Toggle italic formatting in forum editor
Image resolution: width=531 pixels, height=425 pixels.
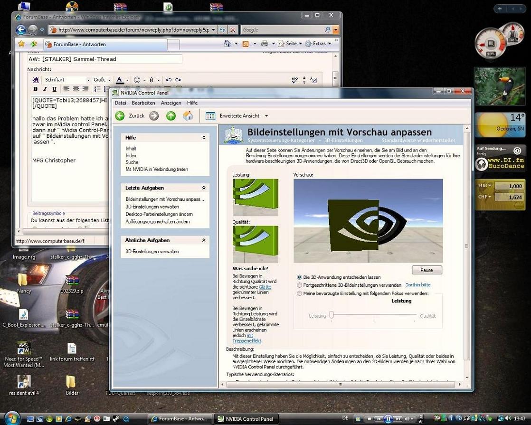point(45,89)
